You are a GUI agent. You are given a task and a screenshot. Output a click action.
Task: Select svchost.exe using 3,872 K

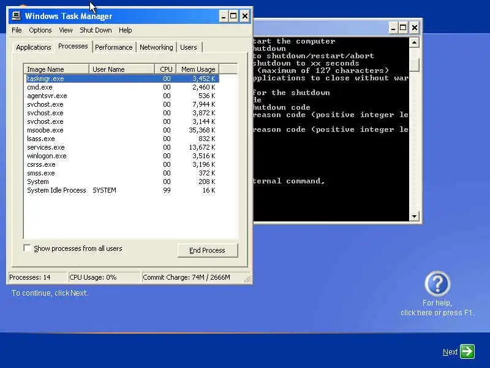122,113
